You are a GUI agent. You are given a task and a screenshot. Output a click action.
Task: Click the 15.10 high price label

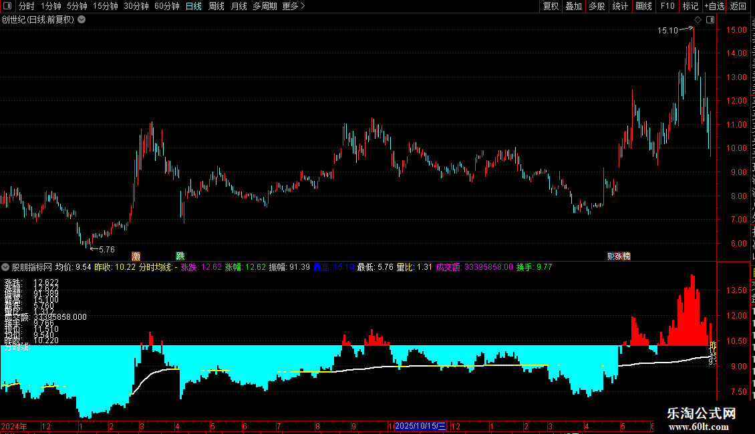[x=667, y=31]
